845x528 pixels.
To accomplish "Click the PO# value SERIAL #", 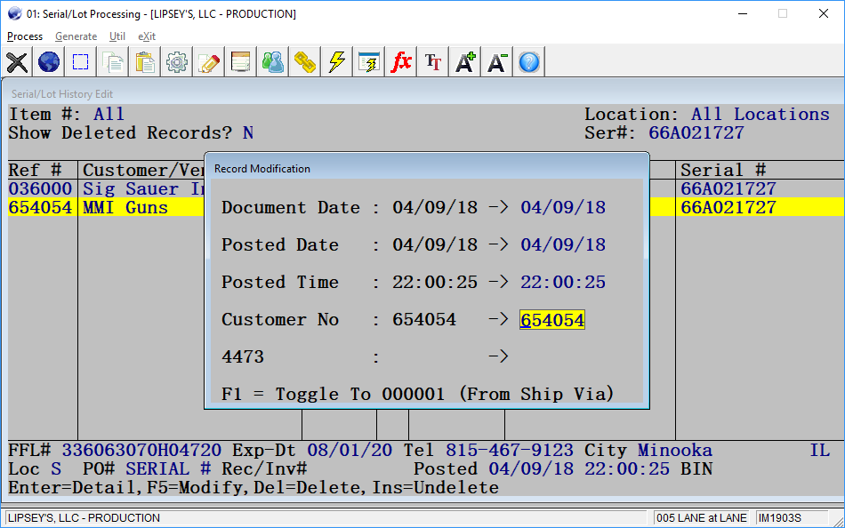I will click(x=168, y=469).
